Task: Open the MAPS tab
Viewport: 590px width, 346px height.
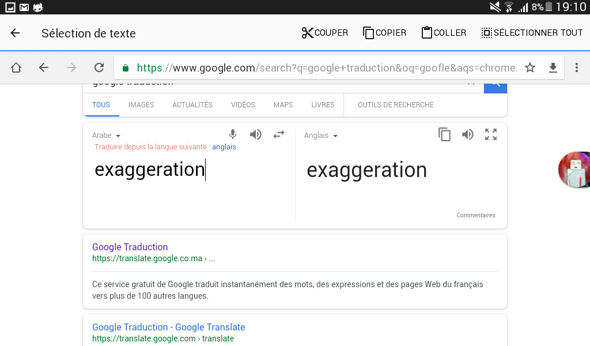Action: (283, 105)
